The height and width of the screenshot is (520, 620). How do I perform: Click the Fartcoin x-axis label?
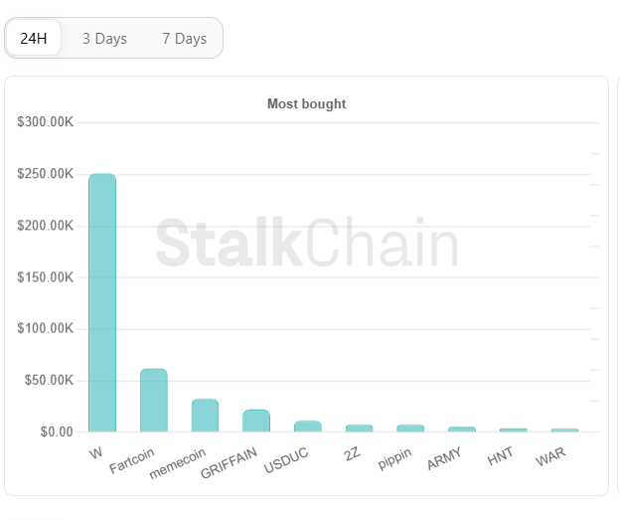[x=133, y=463]
